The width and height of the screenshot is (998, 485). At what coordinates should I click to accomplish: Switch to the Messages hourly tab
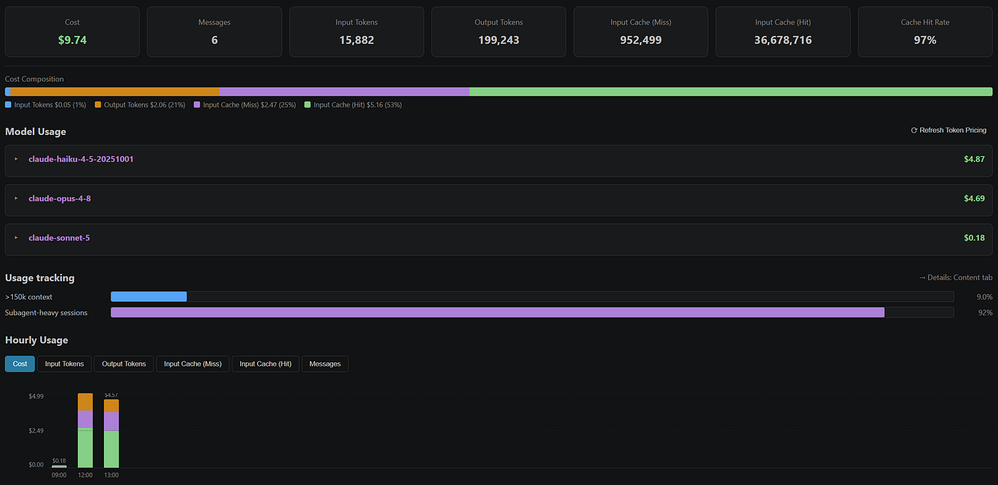coord(325,364)
